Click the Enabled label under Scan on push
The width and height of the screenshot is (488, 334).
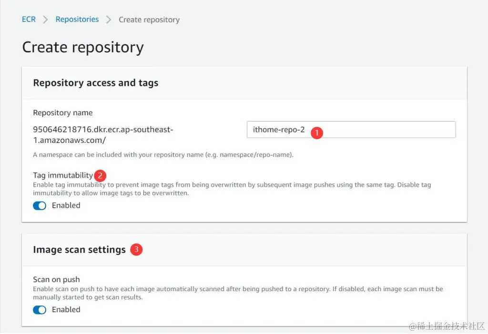tap(66, 309)
